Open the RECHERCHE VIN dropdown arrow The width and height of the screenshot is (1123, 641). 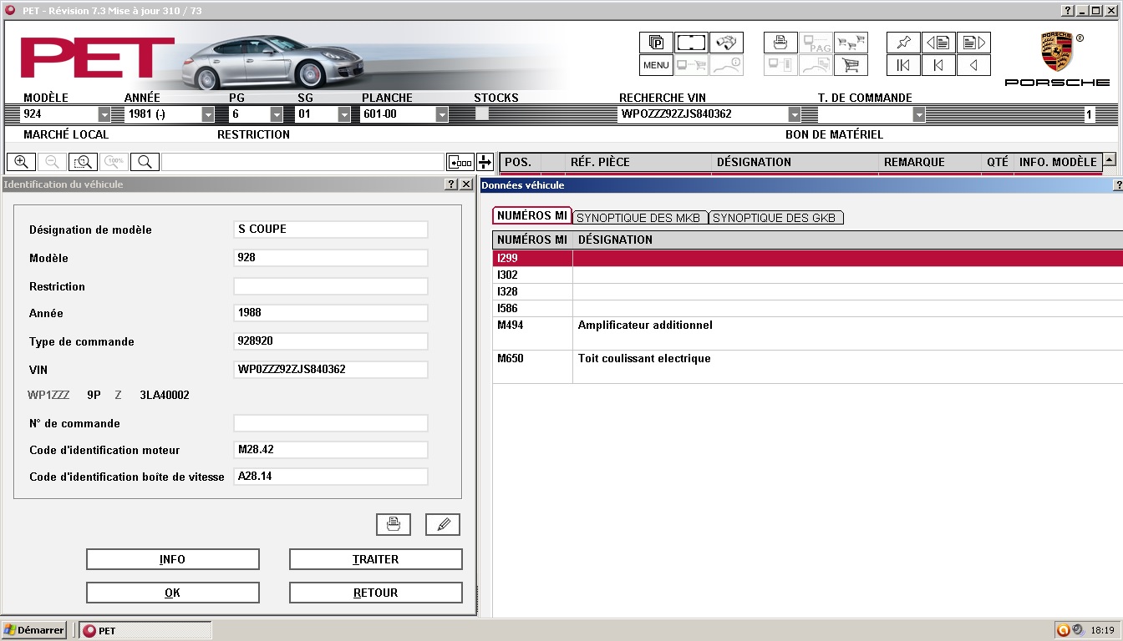point(794,114)
